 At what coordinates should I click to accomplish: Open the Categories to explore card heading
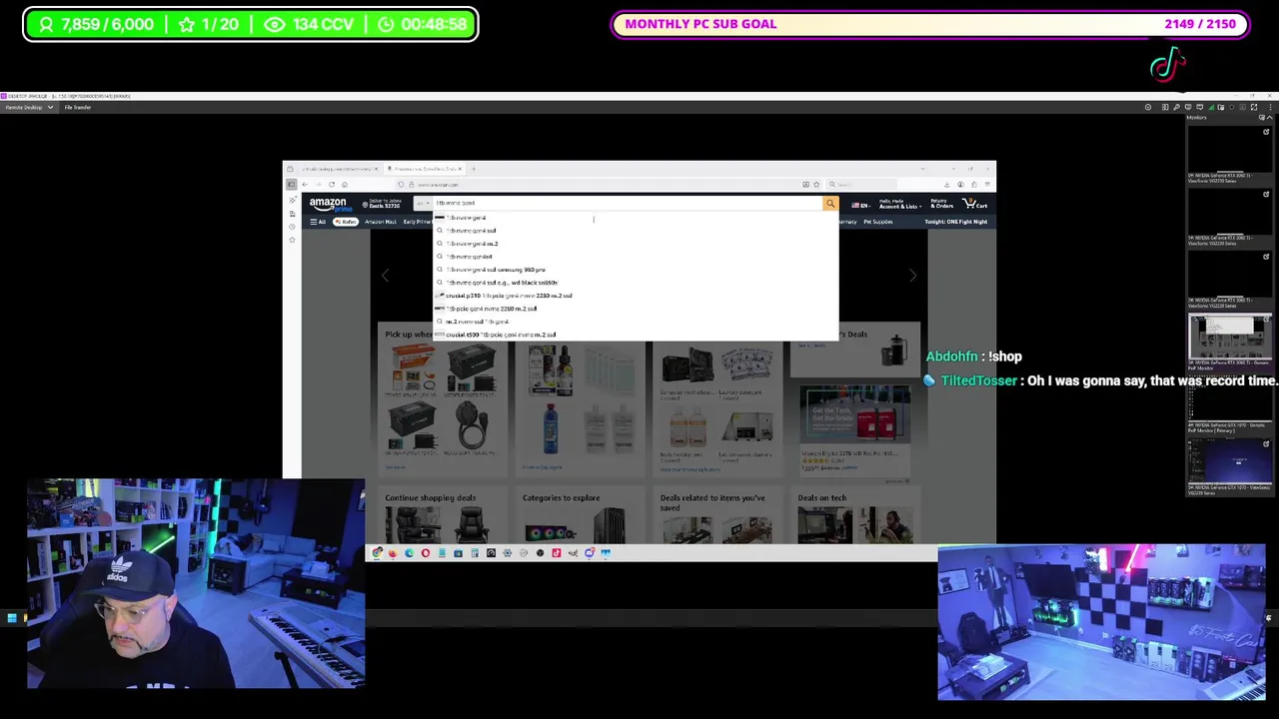561,497
